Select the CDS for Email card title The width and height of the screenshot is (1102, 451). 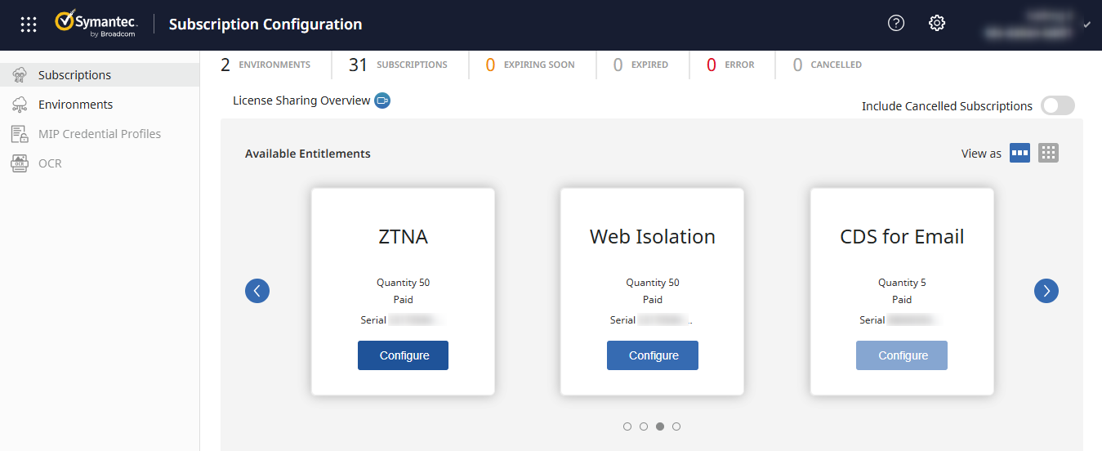902,237
